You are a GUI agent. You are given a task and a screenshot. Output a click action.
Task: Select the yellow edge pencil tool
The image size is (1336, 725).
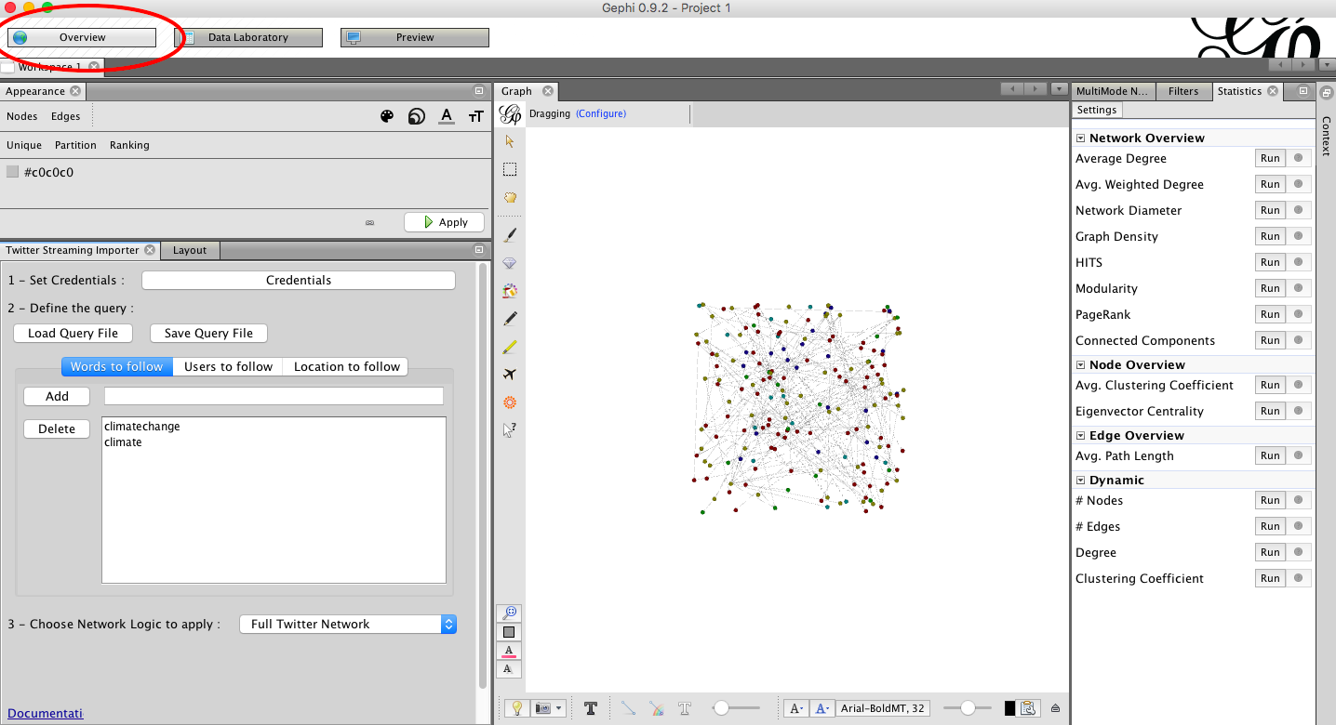point(510,347)
